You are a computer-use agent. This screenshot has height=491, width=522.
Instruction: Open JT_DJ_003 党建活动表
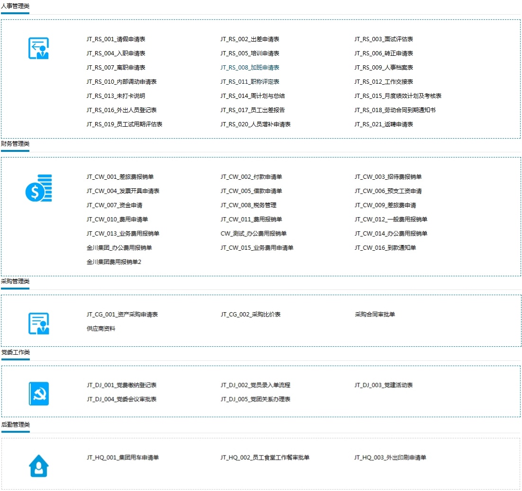coord(383,385)
